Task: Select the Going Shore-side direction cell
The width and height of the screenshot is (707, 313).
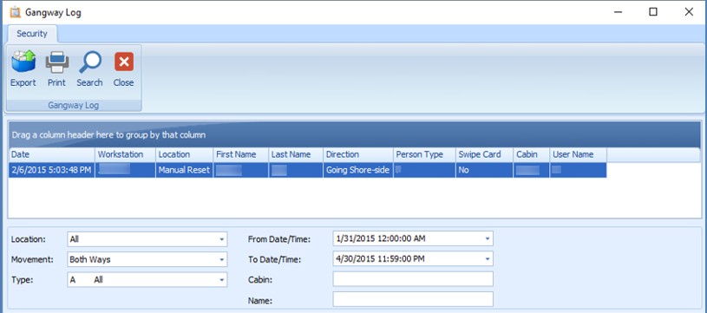Action: (358, 170)
